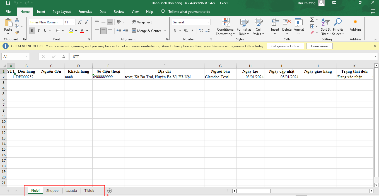The width and height of the screenshot is (379, 196).
Task: Click the Insert Function fx icon
Action: [x=64, y=57]
